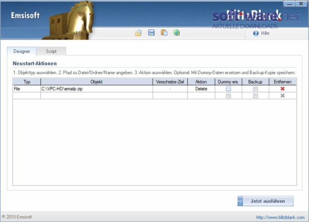The image size is (309, 222).
Task: Minimize the window
Action: point(289,4)
